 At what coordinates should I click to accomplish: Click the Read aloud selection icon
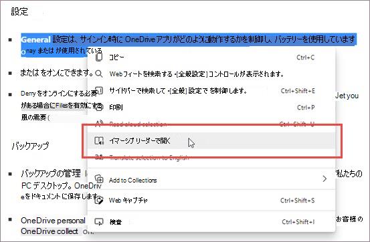pyautogui.click(x=99, y=124)
